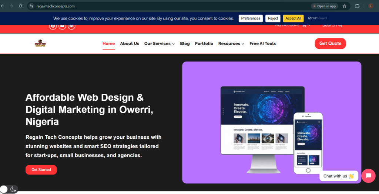Click the Search link with magnifier
Viewport: 379px width, 194px height.
332,25
